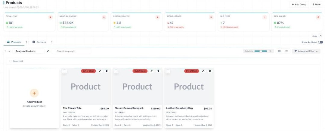The width and height of the screenshot is (325, 131).
Task: Click the $85.00 price
Action: [x=104, y=109]
